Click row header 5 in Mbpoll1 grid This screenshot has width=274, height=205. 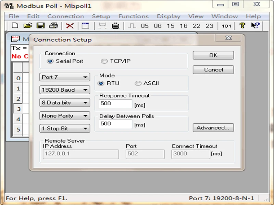pyautogui.click(x=18, y=129)
